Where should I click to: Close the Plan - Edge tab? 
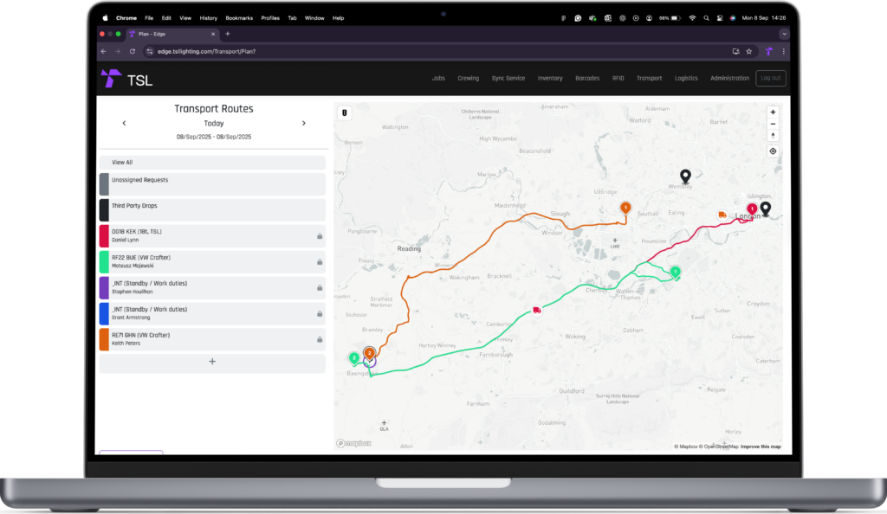[213, 34]
